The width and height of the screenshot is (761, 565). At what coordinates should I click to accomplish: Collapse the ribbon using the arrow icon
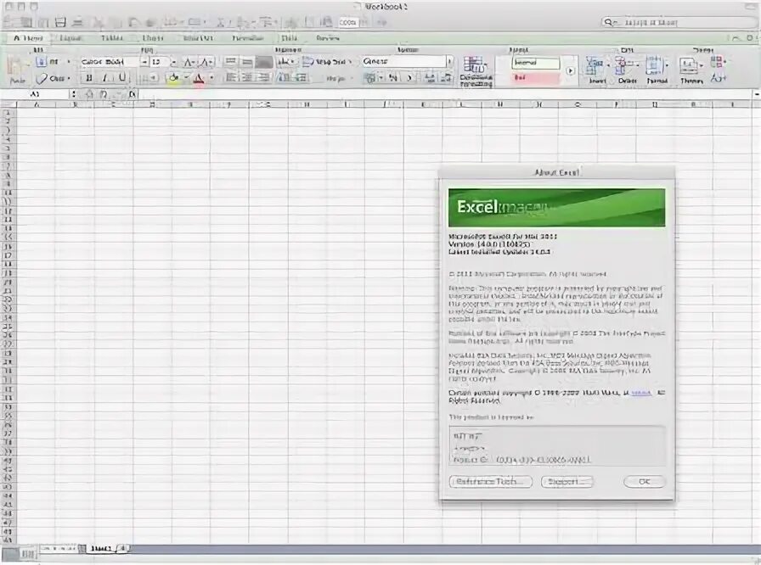coord(736,38)
